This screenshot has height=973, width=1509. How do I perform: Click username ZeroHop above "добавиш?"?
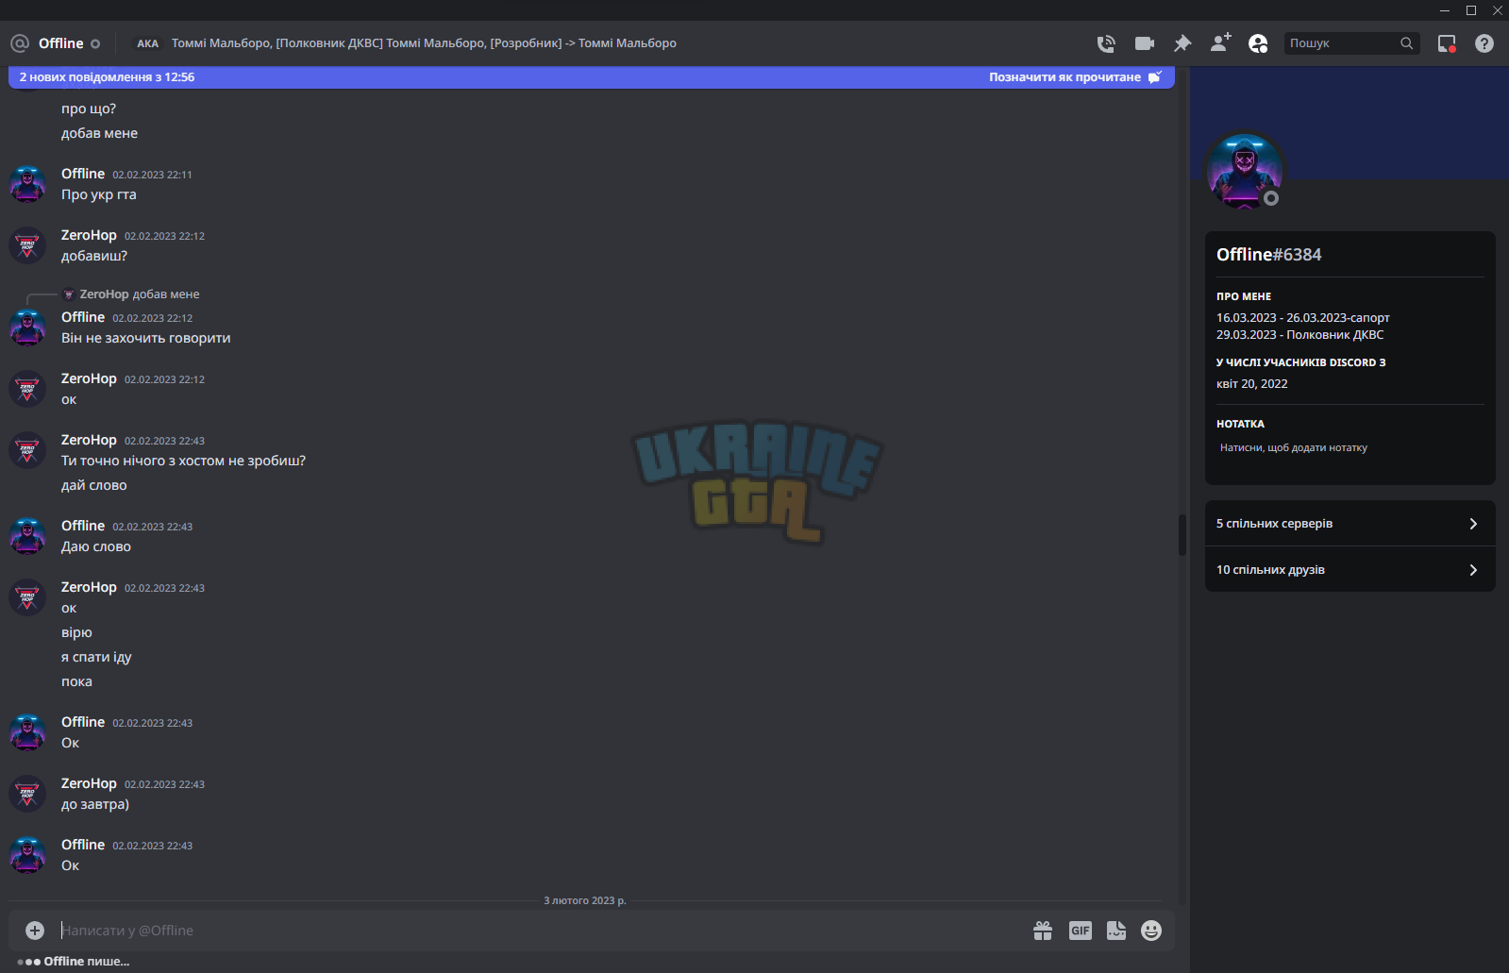point(89,235)
